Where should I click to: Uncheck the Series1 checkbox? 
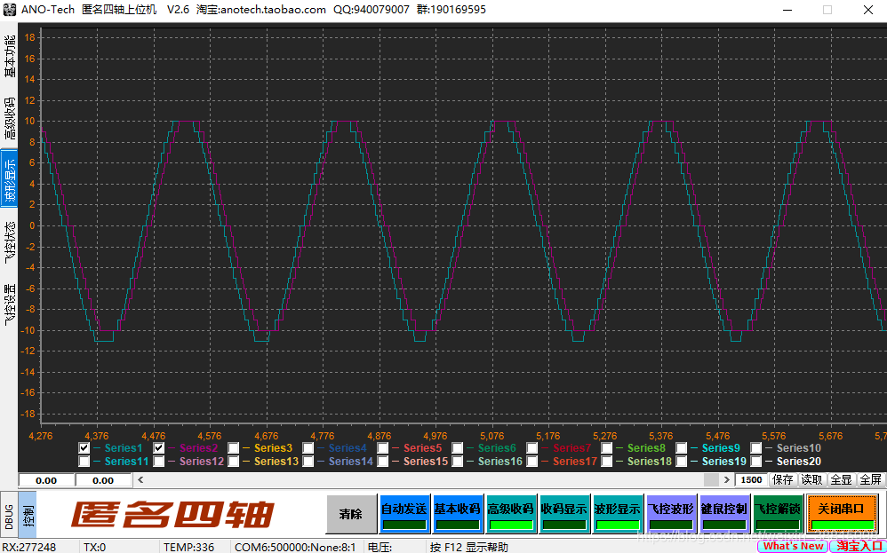(x=84, y=448)
